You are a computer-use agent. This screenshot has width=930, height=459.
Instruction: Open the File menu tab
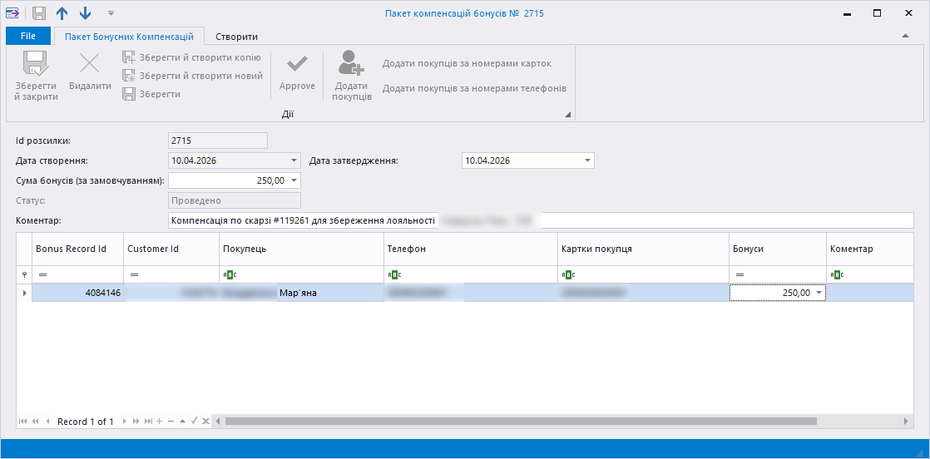point(28,37)
